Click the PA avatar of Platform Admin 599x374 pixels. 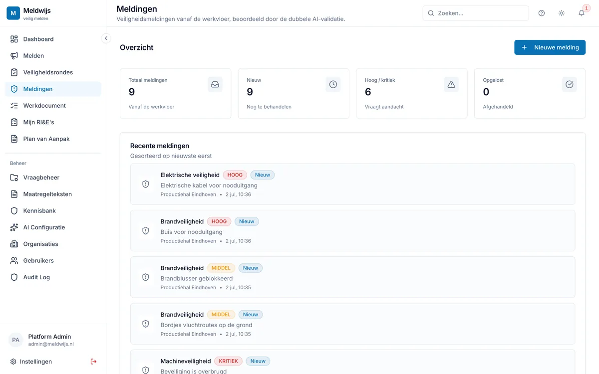pyautogui.click(x=15, y=340)
